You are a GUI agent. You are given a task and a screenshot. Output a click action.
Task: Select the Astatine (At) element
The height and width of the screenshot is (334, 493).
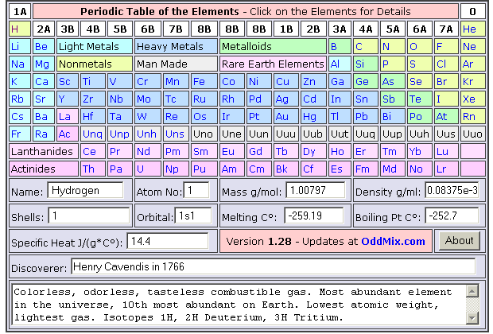pos(446,117)
